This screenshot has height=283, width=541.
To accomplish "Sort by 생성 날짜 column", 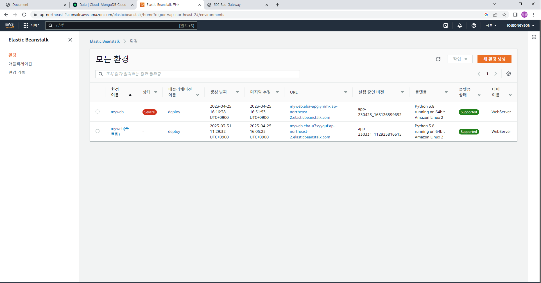I will pos(237,92).
